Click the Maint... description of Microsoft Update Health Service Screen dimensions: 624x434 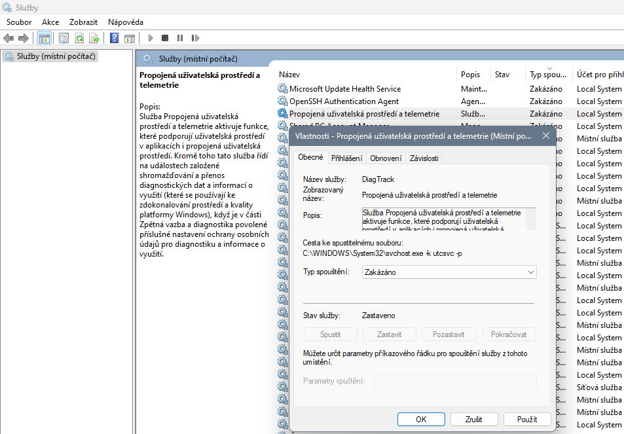tap(473, 89)
